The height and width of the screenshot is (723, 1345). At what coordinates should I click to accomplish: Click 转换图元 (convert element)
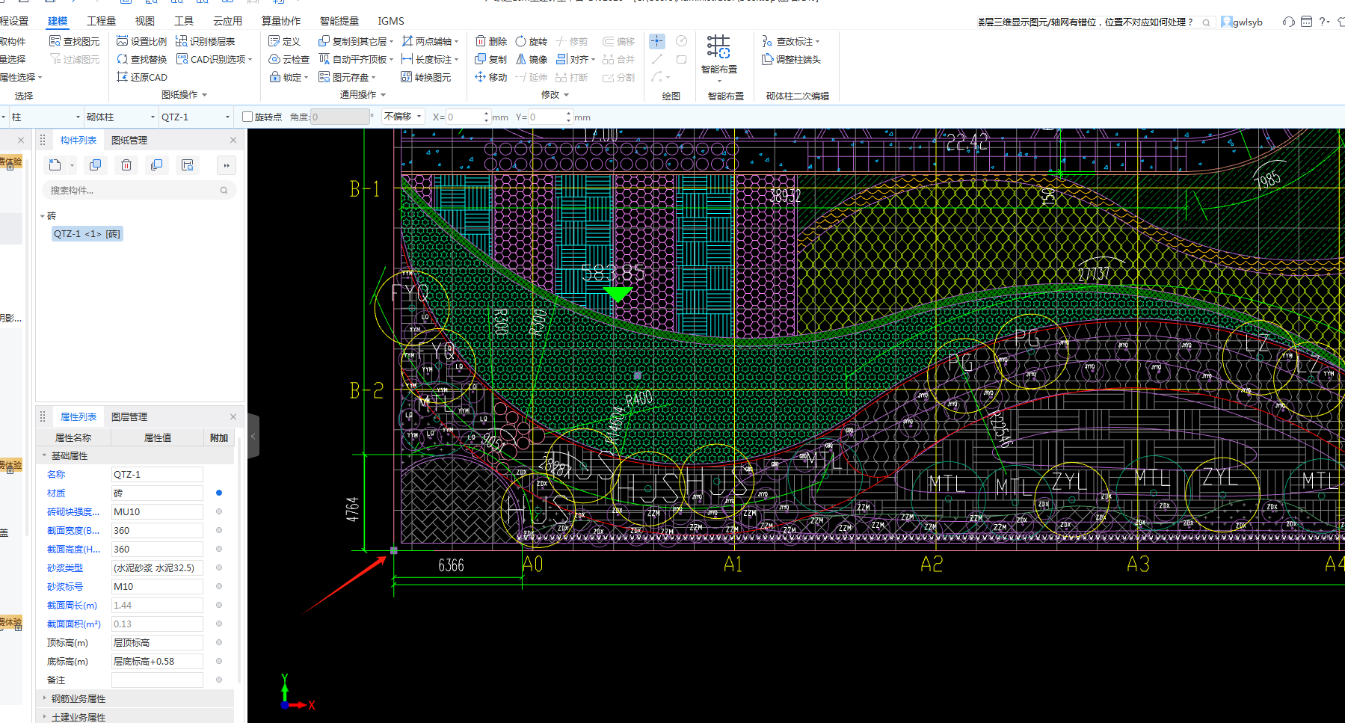pyautogui.click(x=425, y=77)
